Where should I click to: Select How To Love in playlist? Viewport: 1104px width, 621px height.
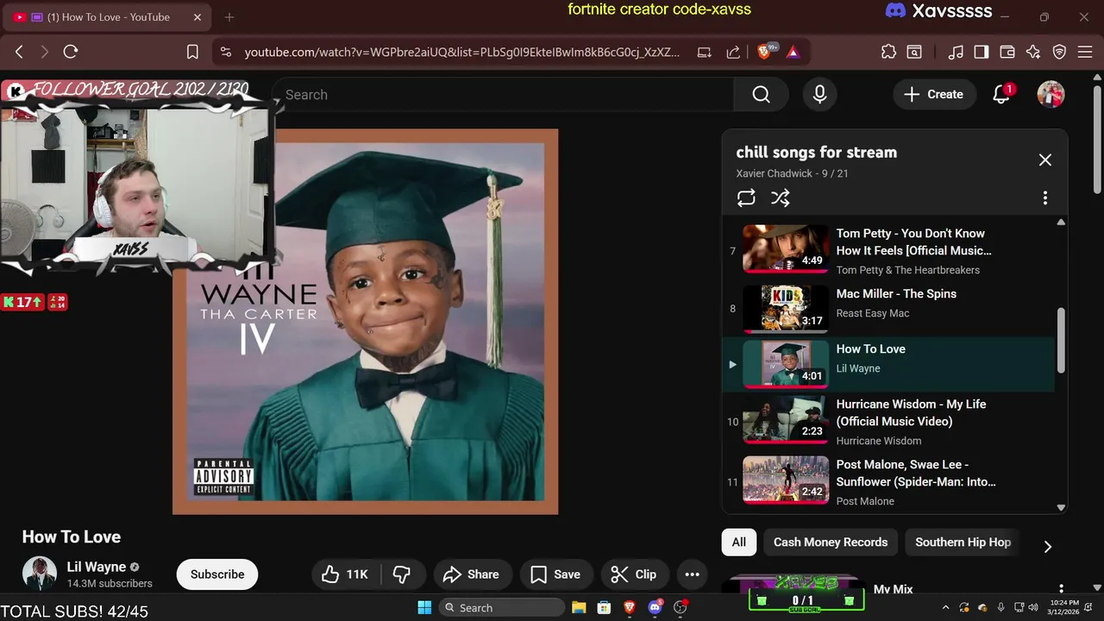click(x=888, y=364)
